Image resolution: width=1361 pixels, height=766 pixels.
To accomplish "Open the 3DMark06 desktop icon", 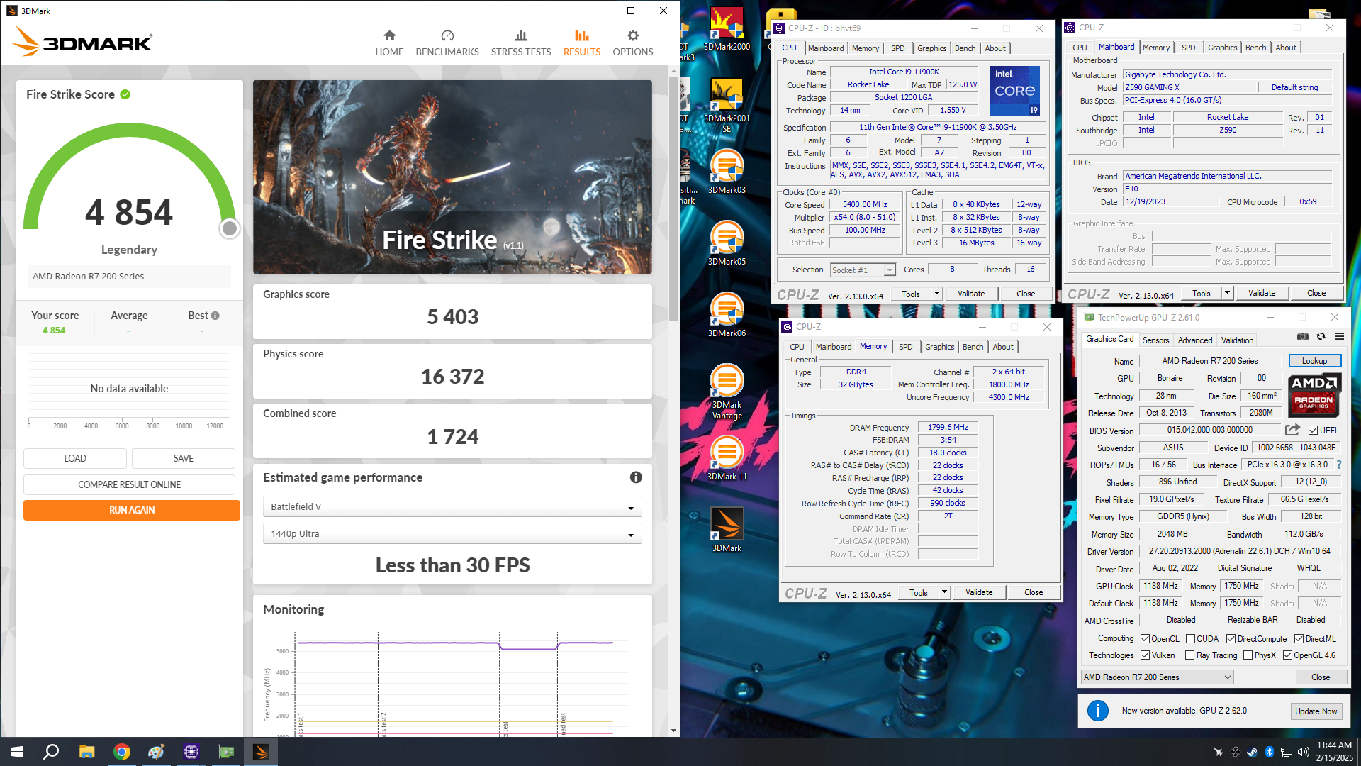I will pos(727,315).
